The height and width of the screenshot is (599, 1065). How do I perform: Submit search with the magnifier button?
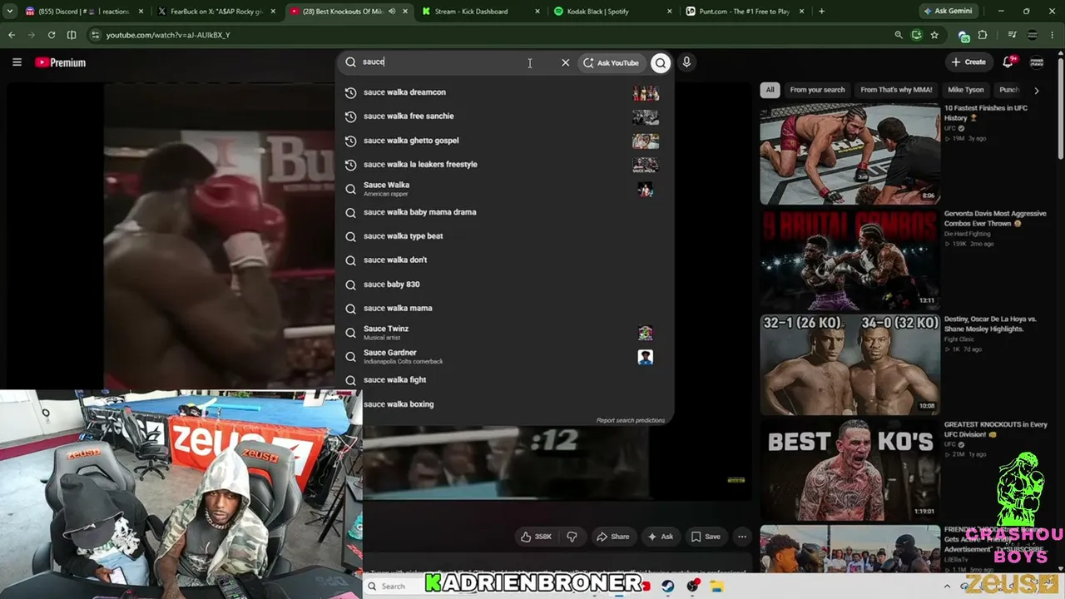pos(661,62)
